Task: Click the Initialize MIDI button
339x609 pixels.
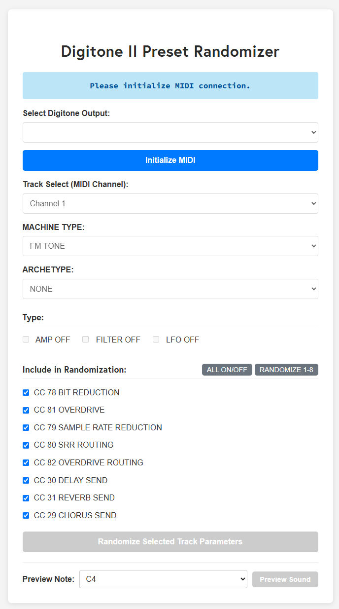Action: tap(170, 160)
